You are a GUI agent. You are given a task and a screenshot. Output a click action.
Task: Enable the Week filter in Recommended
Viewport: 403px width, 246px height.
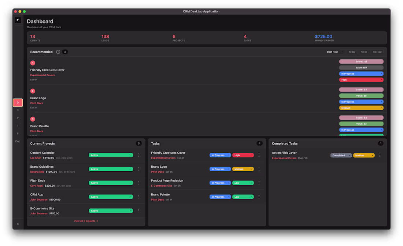coord(364,52)
